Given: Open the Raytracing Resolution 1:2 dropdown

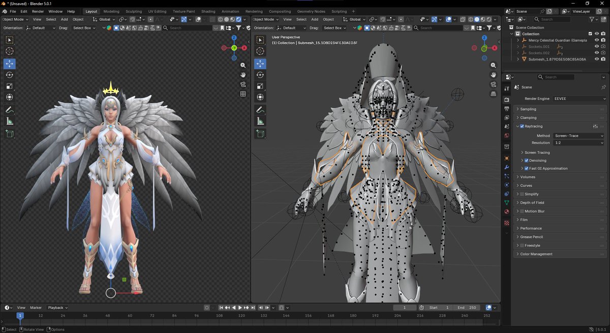Looking at the screenshot, I should [x=578, y=143].
